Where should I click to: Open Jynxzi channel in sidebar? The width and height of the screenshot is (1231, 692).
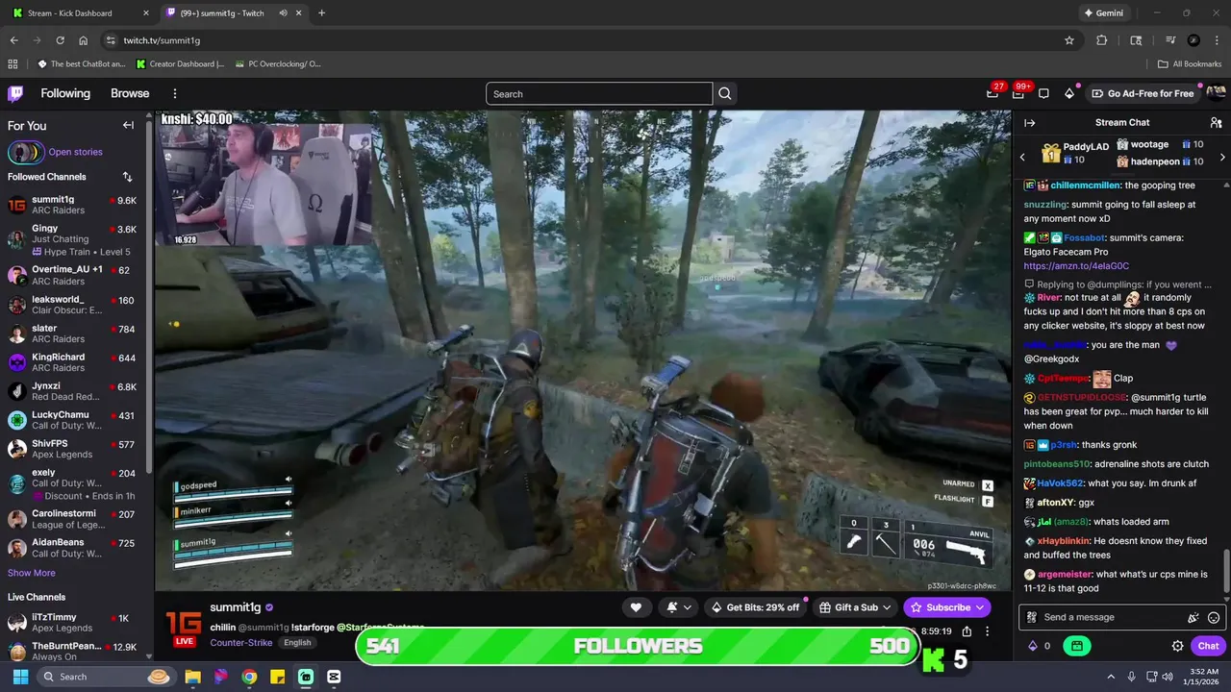(x=74, y=391)
